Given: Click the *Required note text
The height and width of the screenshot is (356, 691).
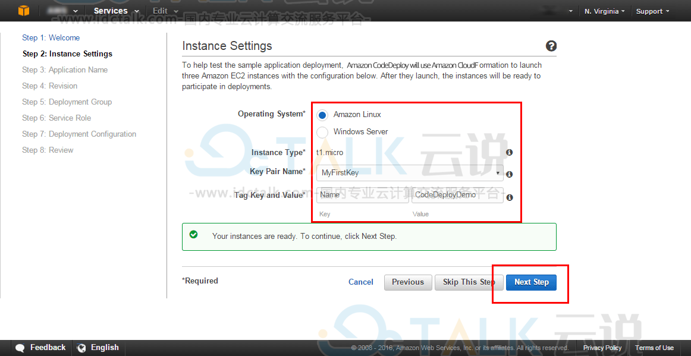Looking at the screenshot, I should [x=200, y=281].
